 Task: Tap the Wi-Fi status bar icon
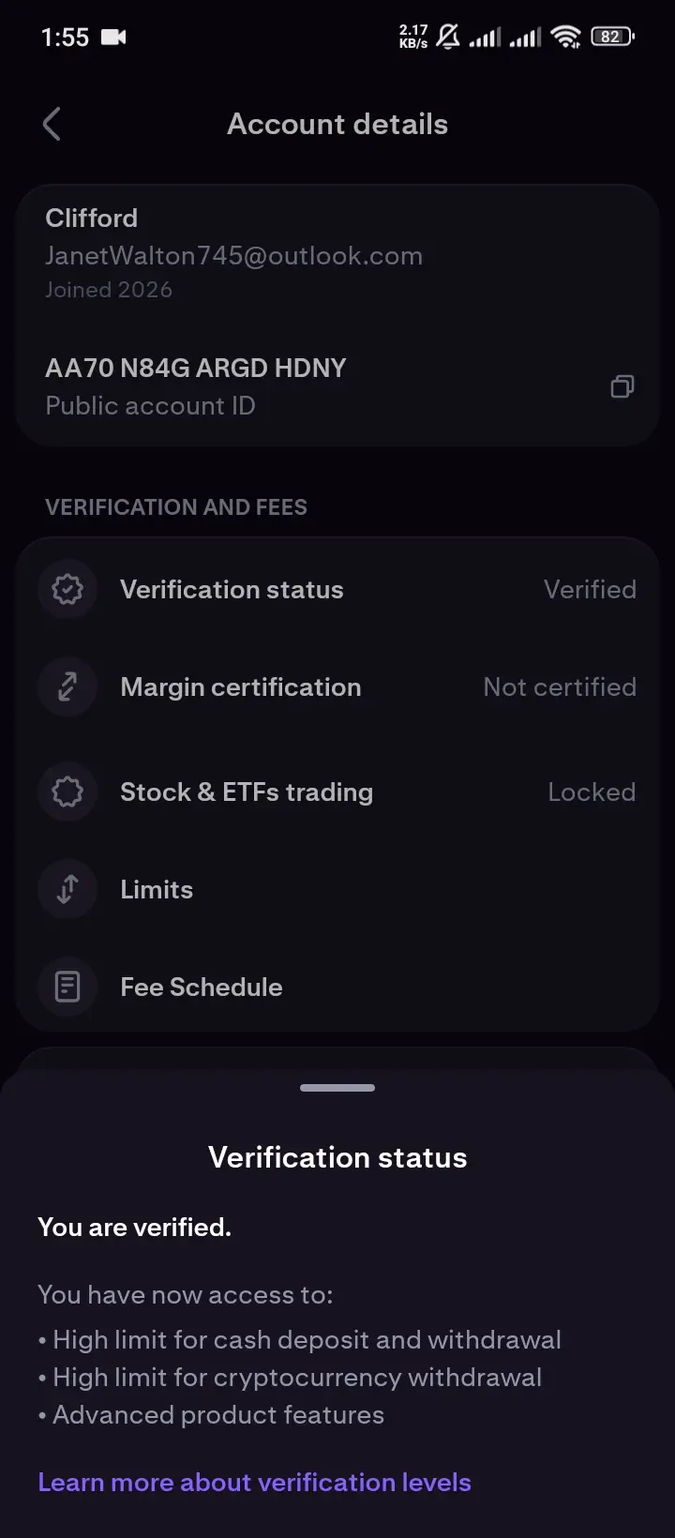click(566, 37)
